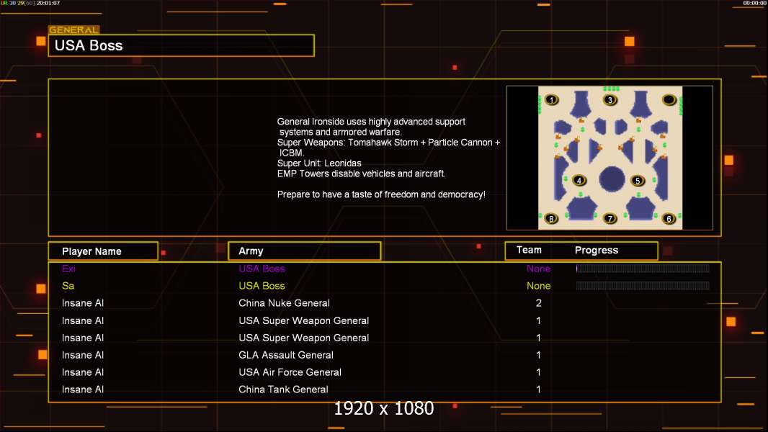Select the China Tank General army entry
Viewport: 768px width, 432px height.
pyautogui.click(x=283, y=390)
